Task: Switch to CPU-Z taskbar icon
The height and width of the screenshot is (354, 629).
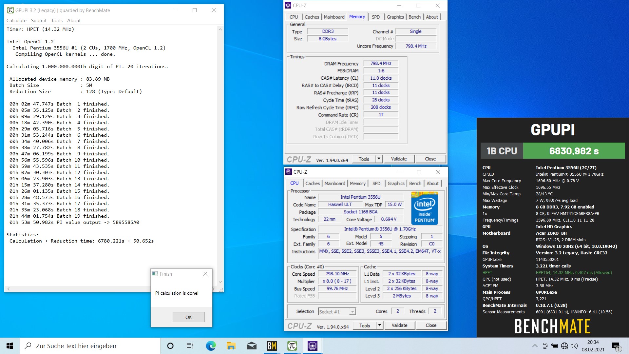Action: tap(312, 346)
